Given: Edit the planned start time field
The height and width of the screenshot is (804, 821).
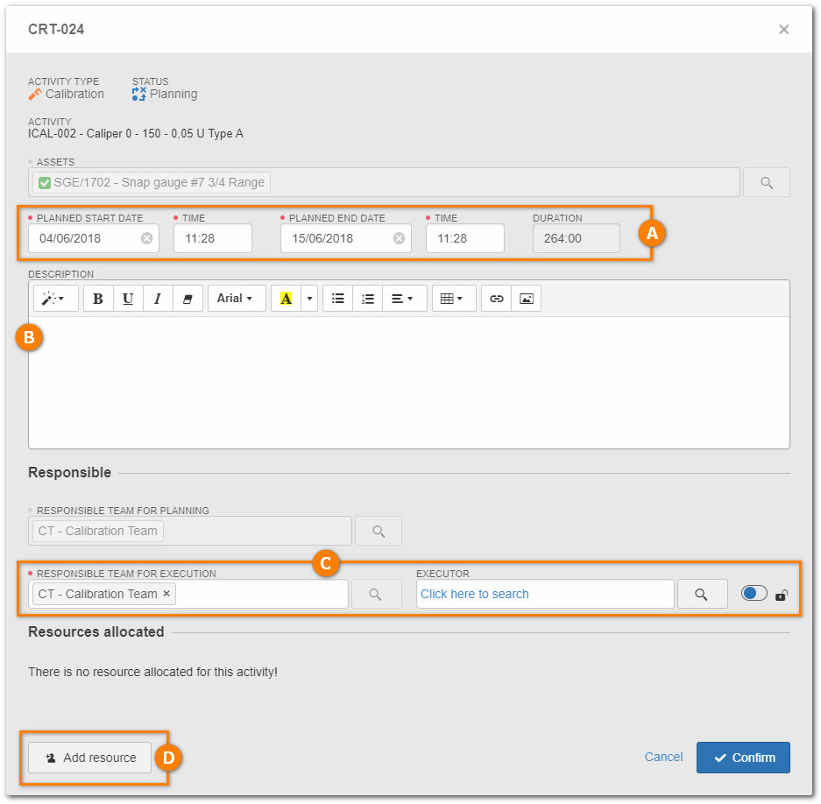Looking at the screenshot, I should (x=213, y=238).
